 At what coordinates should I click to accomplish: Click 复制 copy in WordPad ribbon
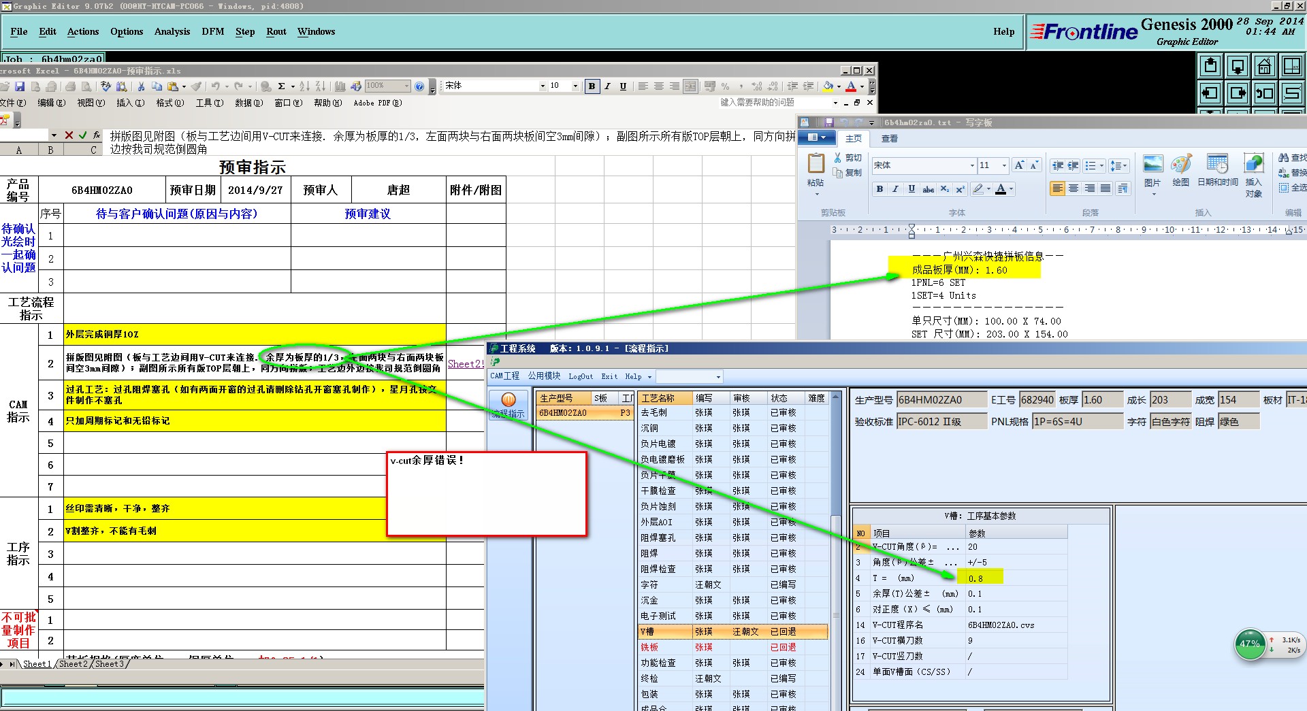click(x=848, y=173)
